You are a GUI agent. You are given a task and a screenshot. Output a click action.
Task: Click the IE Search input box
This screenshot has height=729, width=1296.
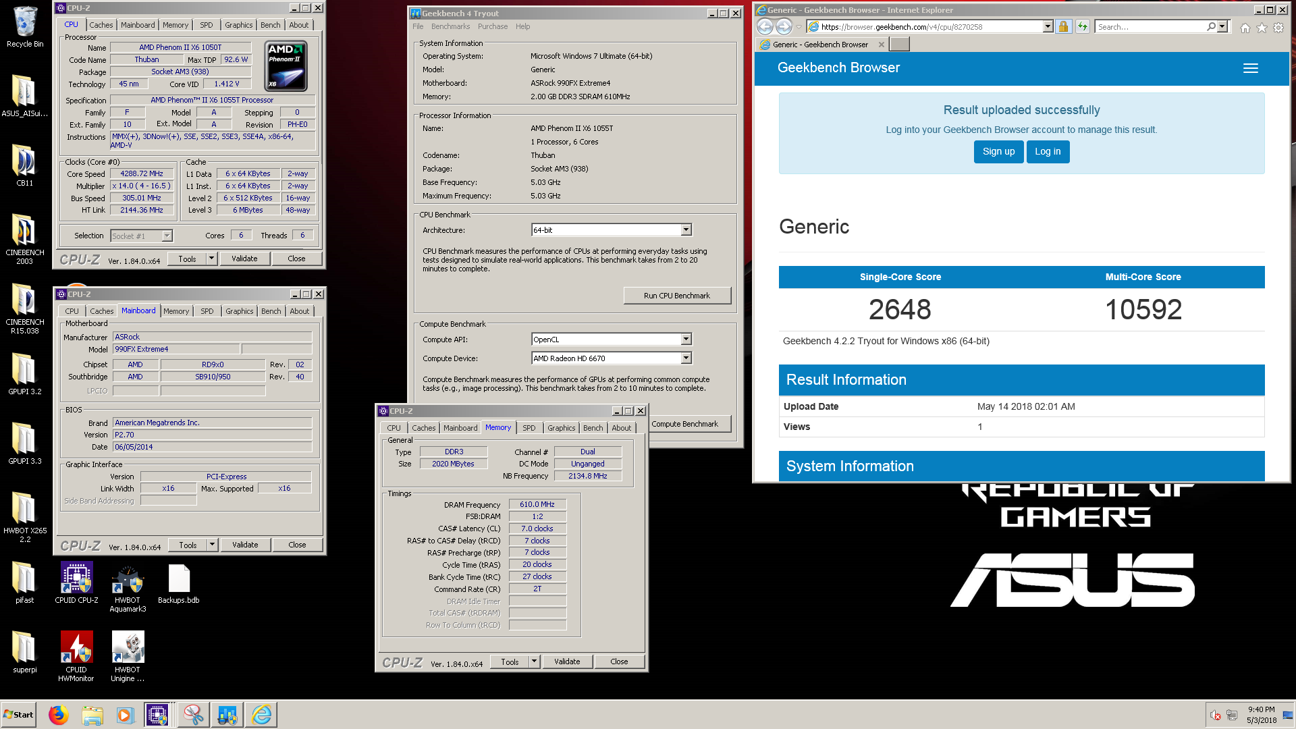1150,26
